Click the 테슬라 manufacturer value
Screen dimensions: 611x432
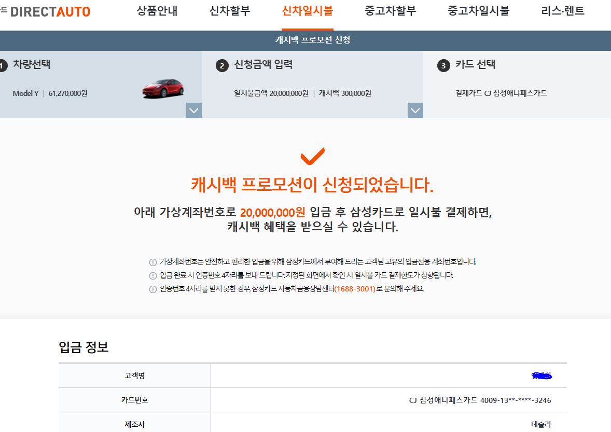541,425
